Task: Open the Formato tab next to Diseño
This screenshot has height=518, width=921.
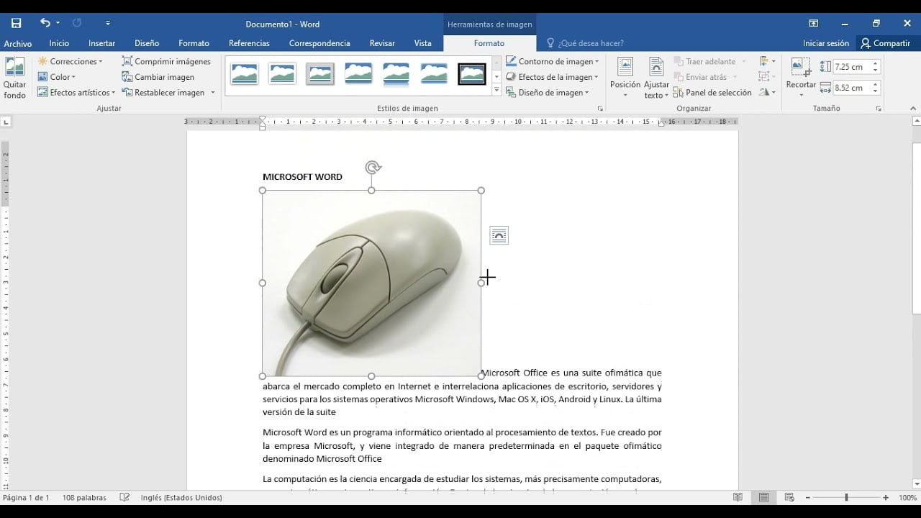Action: coord(194,43)
